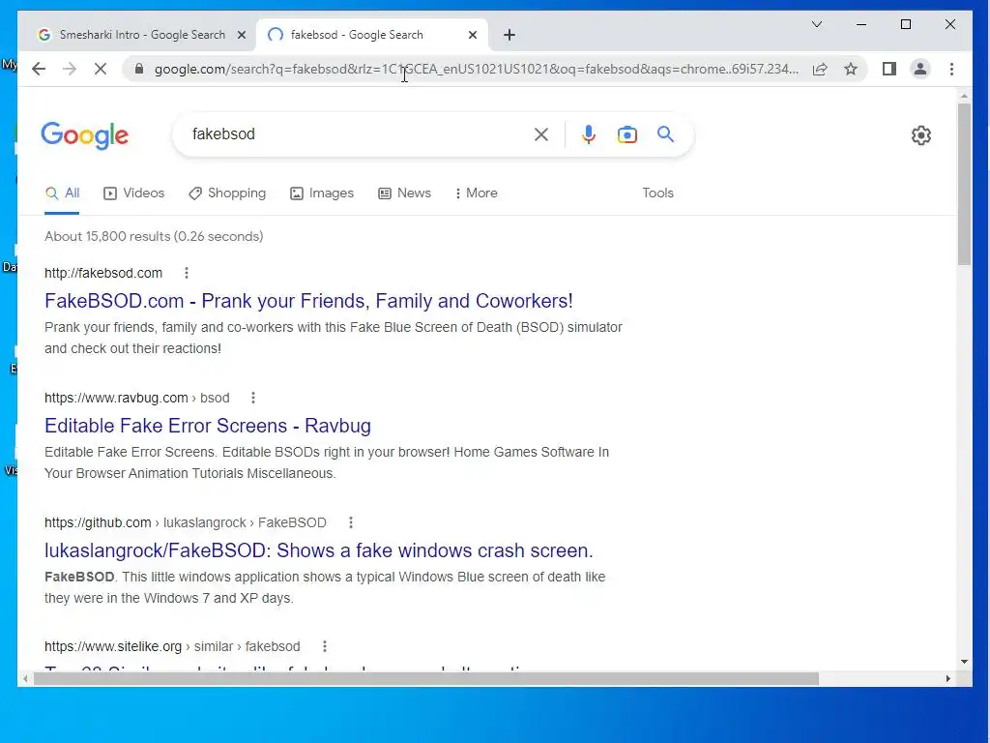Click the forward navigation arrow
This screenshot has height=743, width=990.
click(70, 69)
